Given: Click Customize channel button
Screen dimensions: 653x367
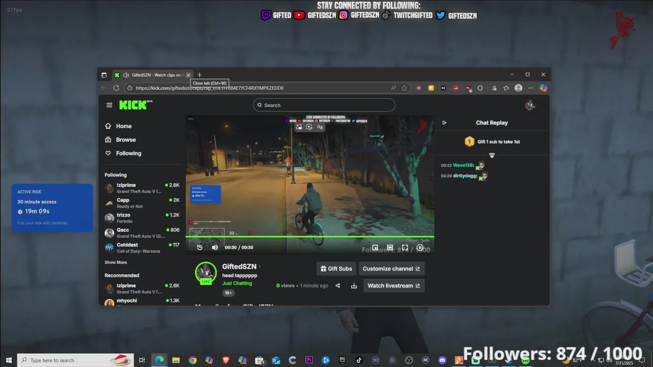Looking at the screenshot, I should [391, 269].
